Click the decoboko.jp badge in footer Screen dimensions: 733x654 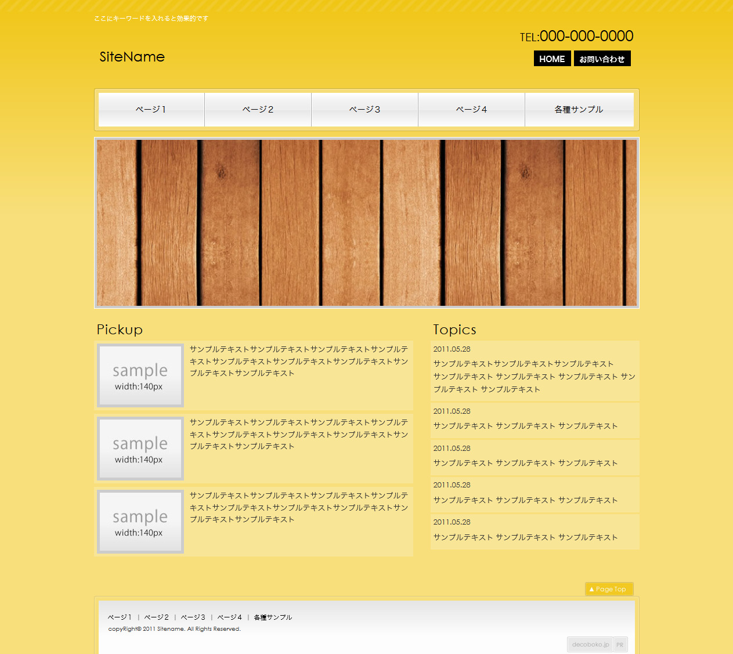pyautogui.click(x=590, y=645)
